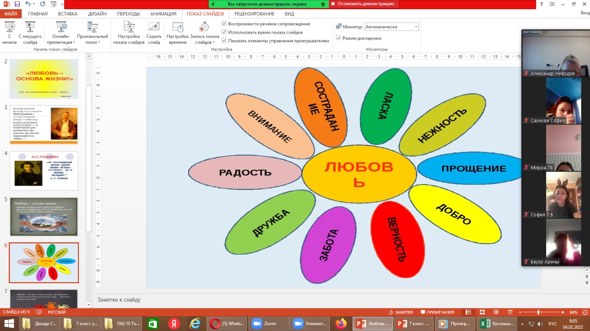The width and height of the screenshot is (590, 331).
Task: Open 'Настройка показа слайдов' settings
Action: [129, 28]
